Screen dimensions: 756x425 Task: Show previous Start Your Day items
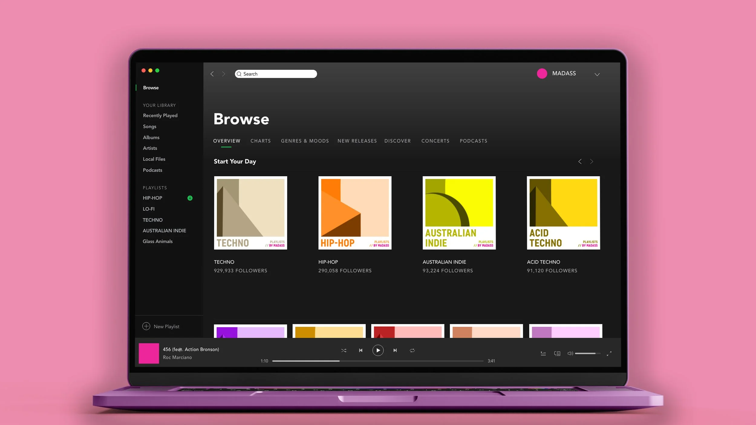[x=580, y=161]
